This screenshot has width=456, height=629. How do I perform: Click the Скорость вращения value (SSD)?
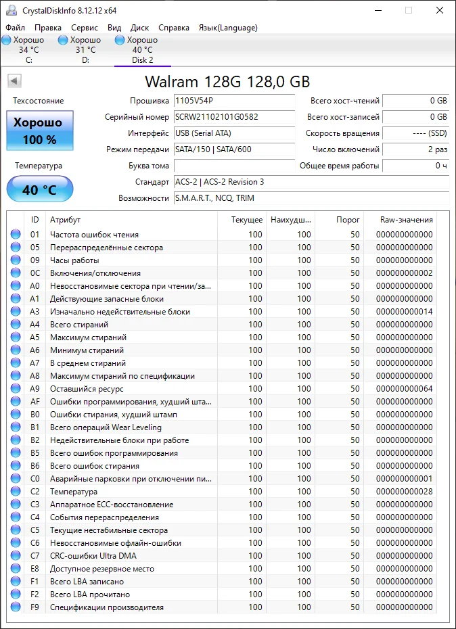pos(416,133)
